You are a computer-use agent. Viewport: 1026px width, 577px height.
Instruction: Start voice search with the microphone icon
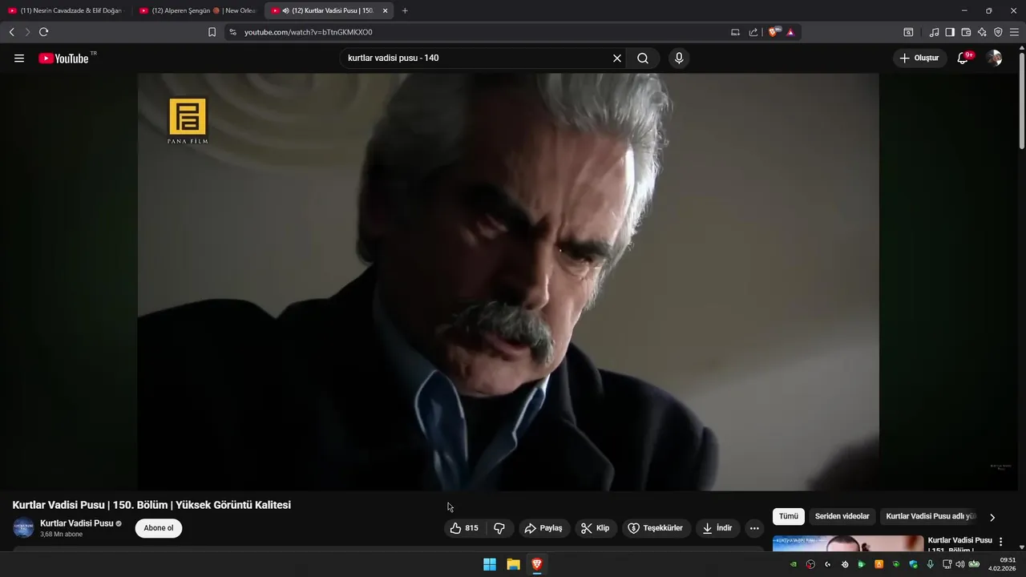679,59
